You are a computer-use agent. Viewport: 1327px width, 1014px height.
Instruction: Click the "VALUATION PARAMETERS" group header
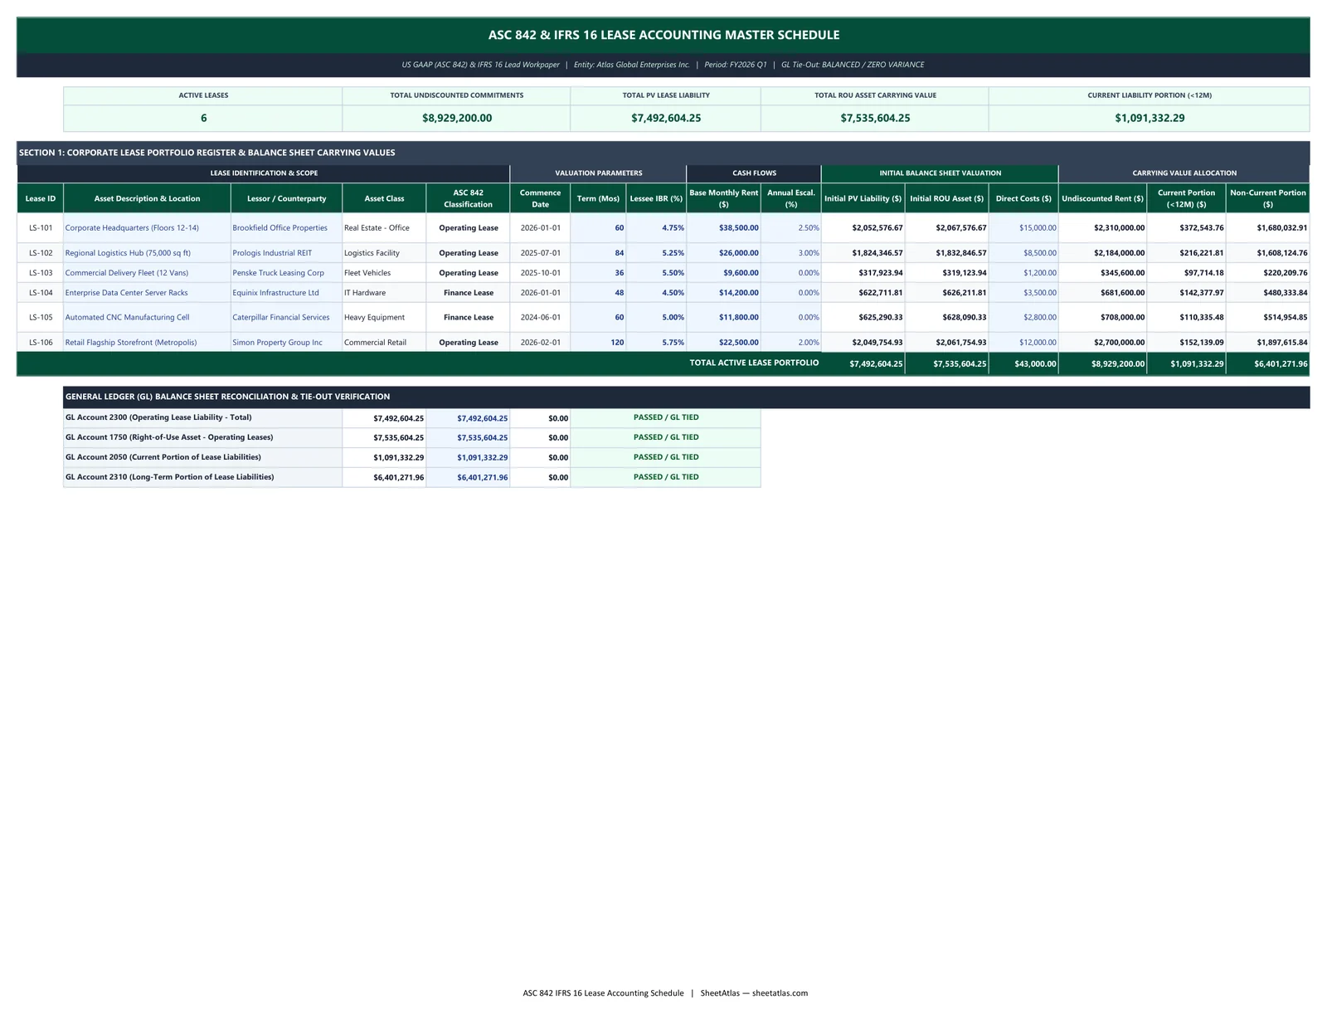pos(599,173)
